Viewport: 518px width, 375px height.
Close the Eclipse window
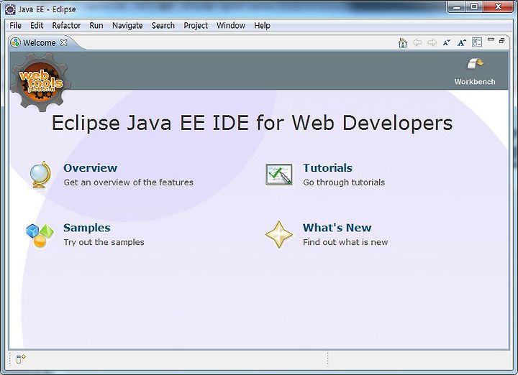coord(498,7)
